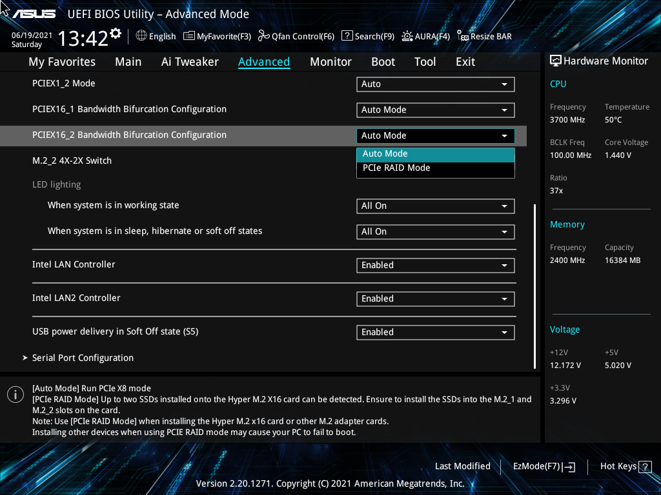
Task: Open the Boot menu
Action: 383,61
